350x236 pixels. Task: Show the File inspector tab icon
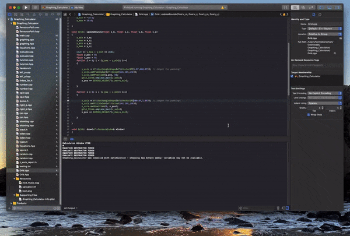(314, 14)
